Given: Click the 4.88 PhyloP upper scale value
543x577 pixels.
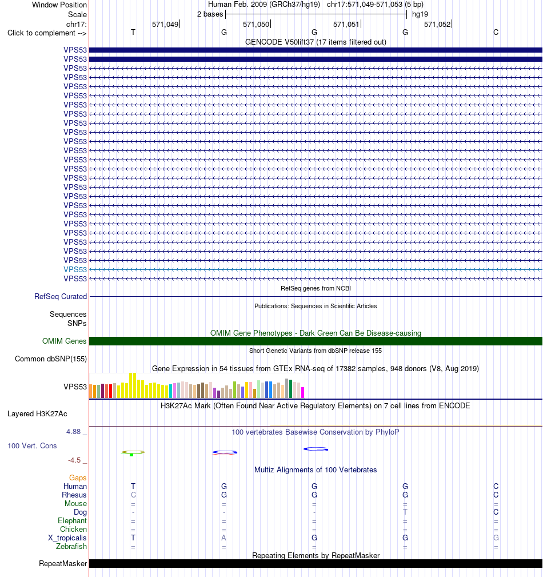Looking at the screenshot, I should 73,432.
